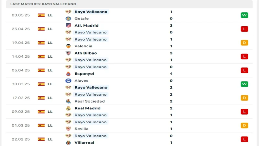
Task: Click the Valencia bat crest icon
Action: point(68,46)
